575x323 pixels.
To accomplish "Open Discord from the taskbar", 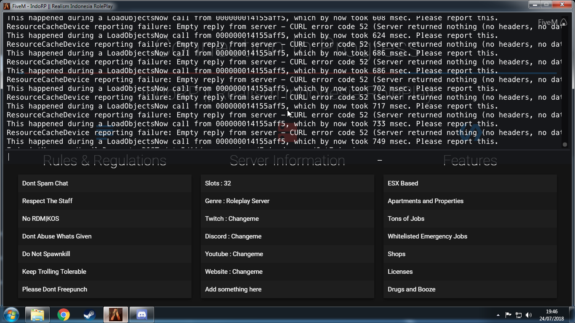I will (142, 315).
